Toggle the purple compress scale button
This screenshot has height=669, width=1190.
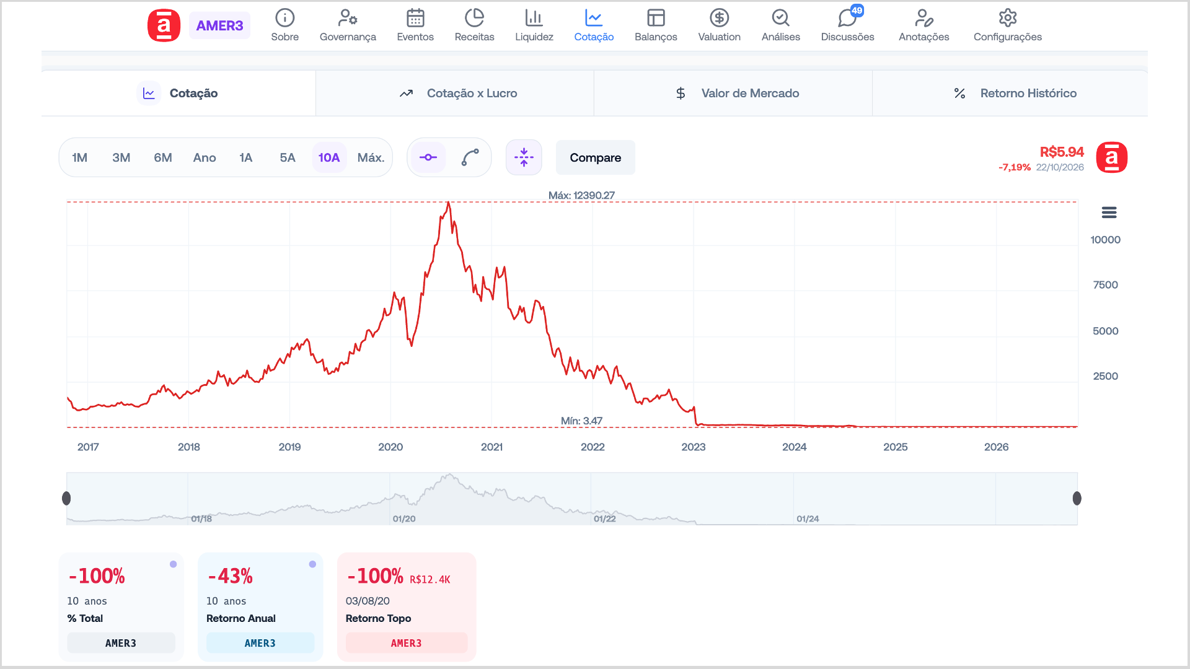tap(524, 157)
